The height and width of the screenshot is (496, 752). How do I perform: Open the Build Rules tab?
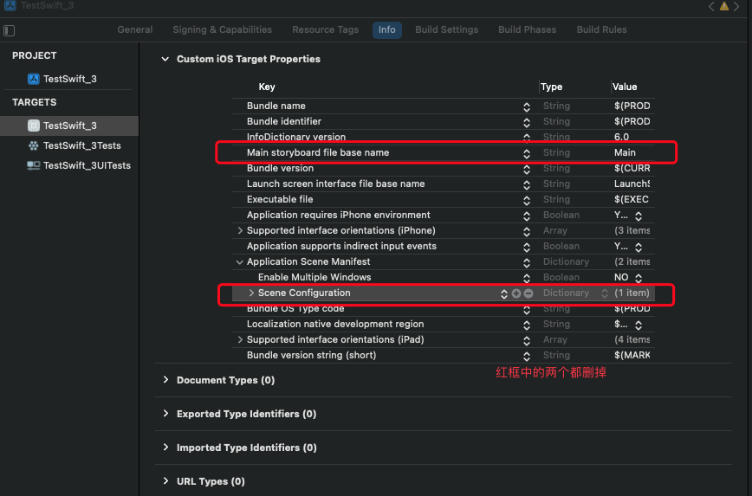[601, 29]
